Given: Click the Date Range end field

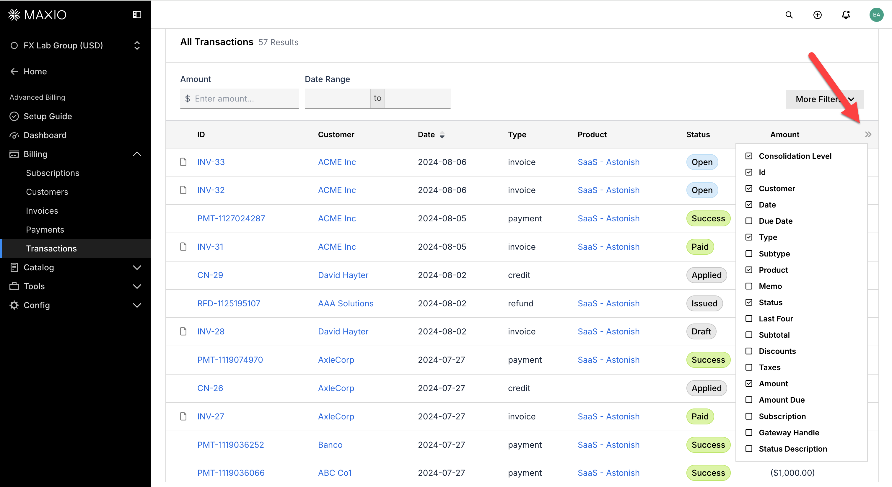Looking at the screenshot, I should (x=418, y=99).
